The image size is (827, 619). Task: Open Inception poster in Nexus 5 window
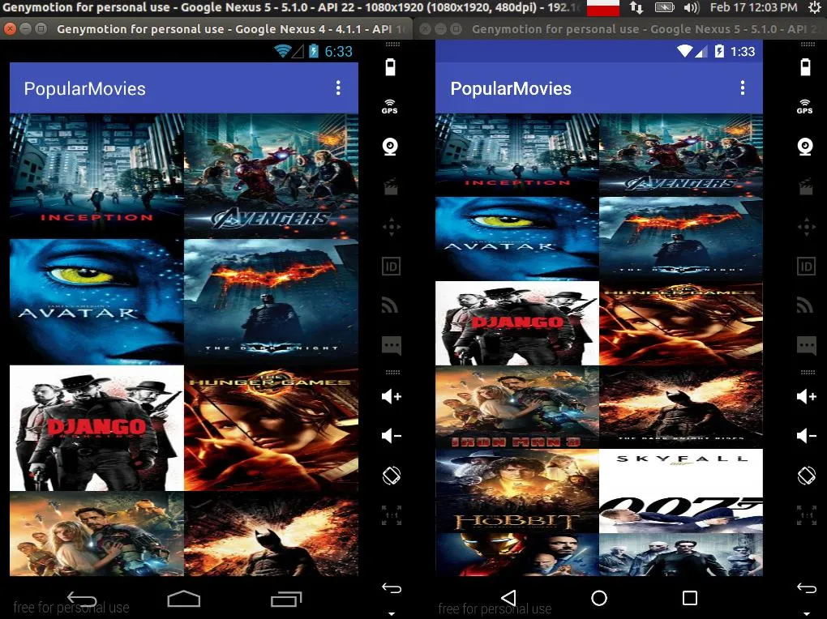(x=517, y=155)
